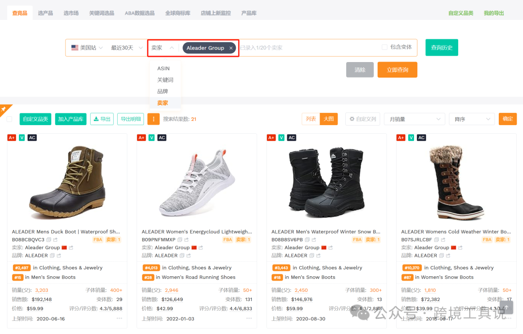This screenshot has height=334, width=523.
Task: Open external link icon beside ASIN B09PNFMMXP
Action: pos(186,239)
